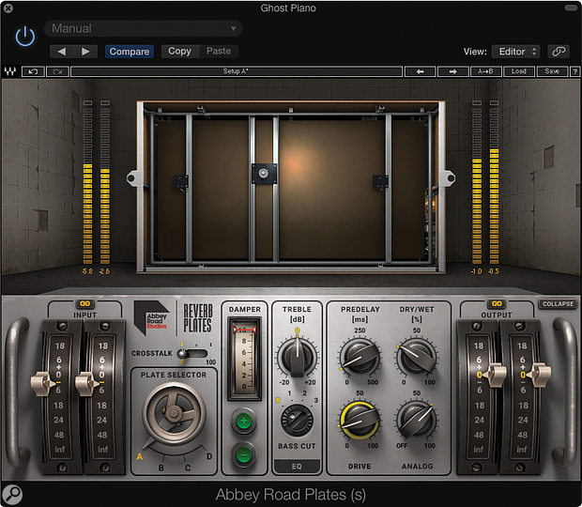Click the right output peak value -0.5
The width and height of the screenshot is (582, 507).
click(x=494, y=271)
